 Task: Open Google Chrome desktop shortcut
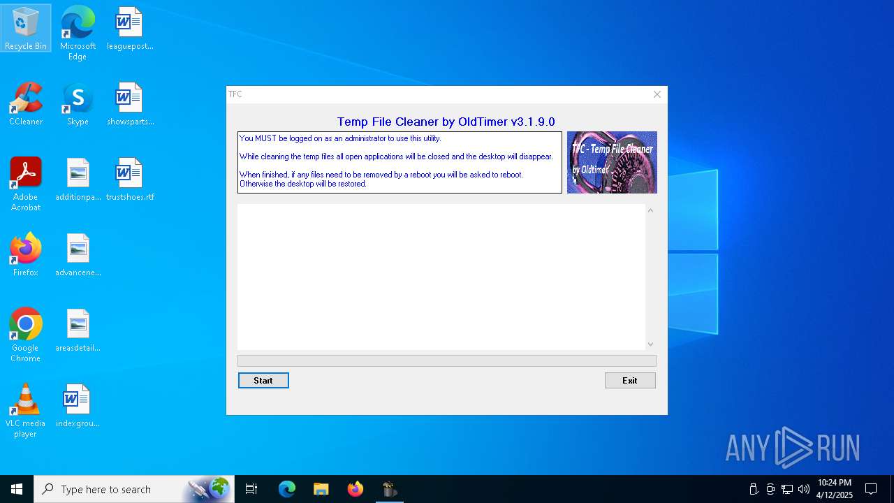pyautogui.click(x=26, y=335)
